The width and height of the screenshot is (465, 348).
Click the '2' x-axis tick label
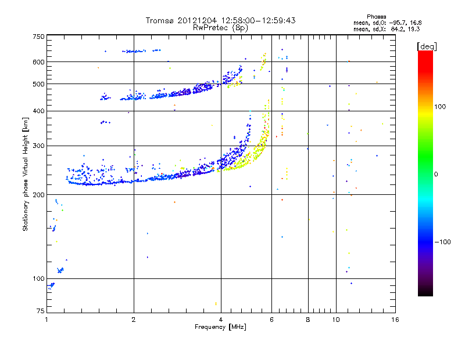[x=134, y=320]
